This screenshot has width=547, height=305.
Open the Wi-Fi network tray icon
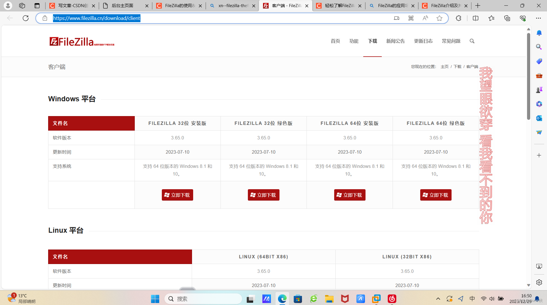coord(483,298)
